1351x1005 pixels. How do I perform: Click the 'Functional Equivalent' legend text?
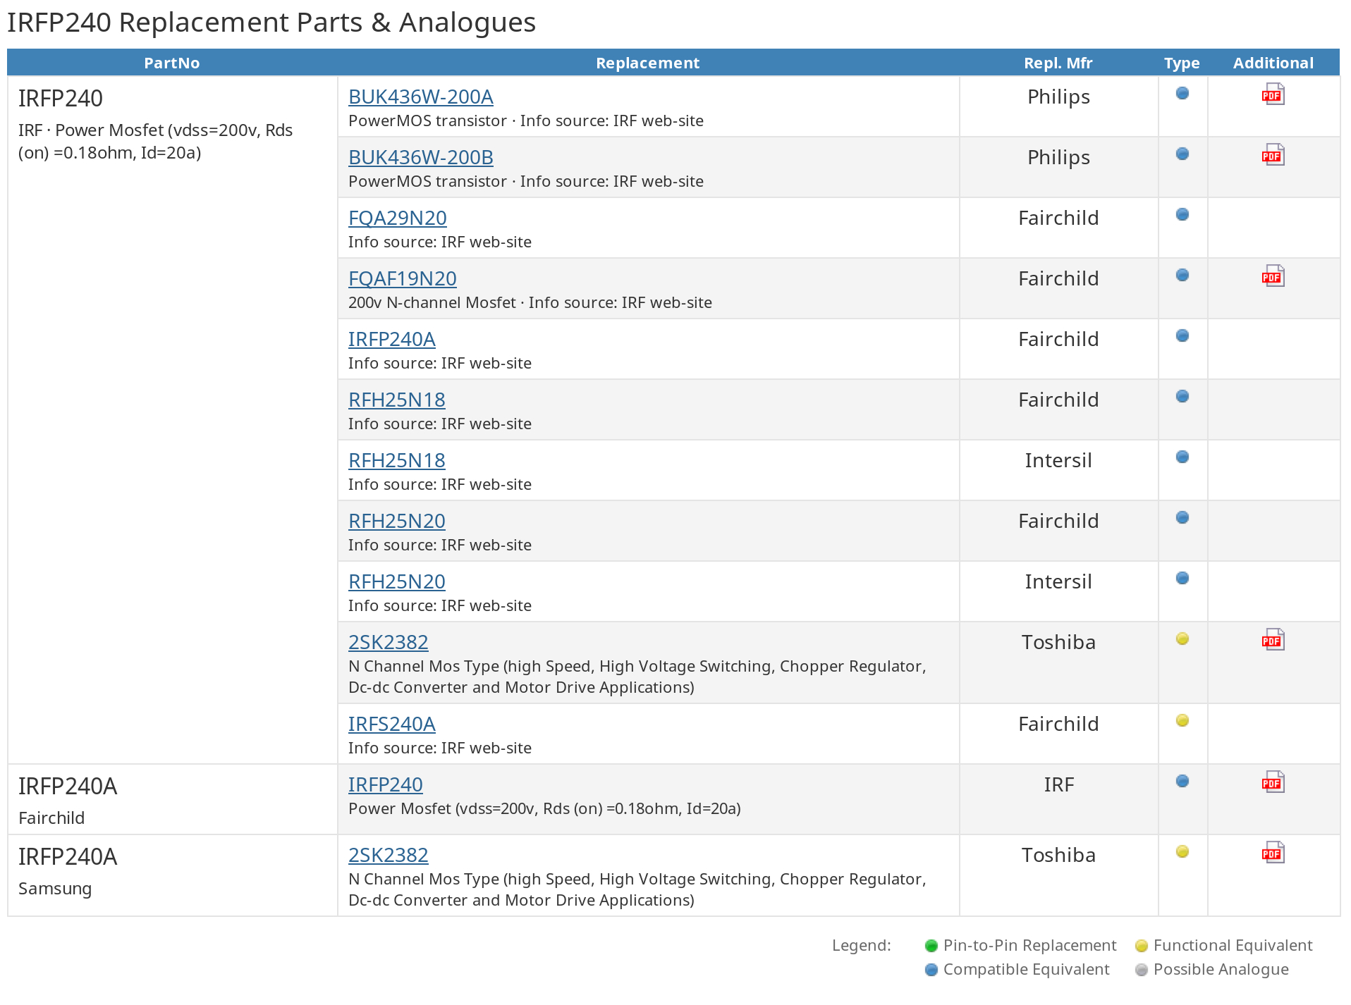pos(1233,945)
